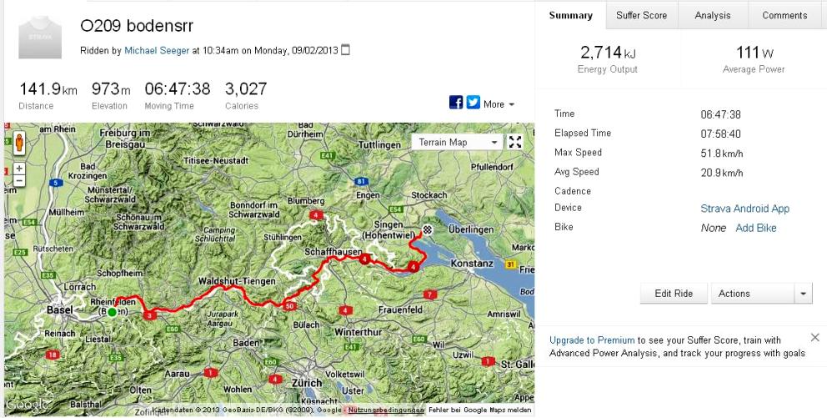Open the Analysis tab
This screenshot has height=418, width=827.
coord(712,15)
